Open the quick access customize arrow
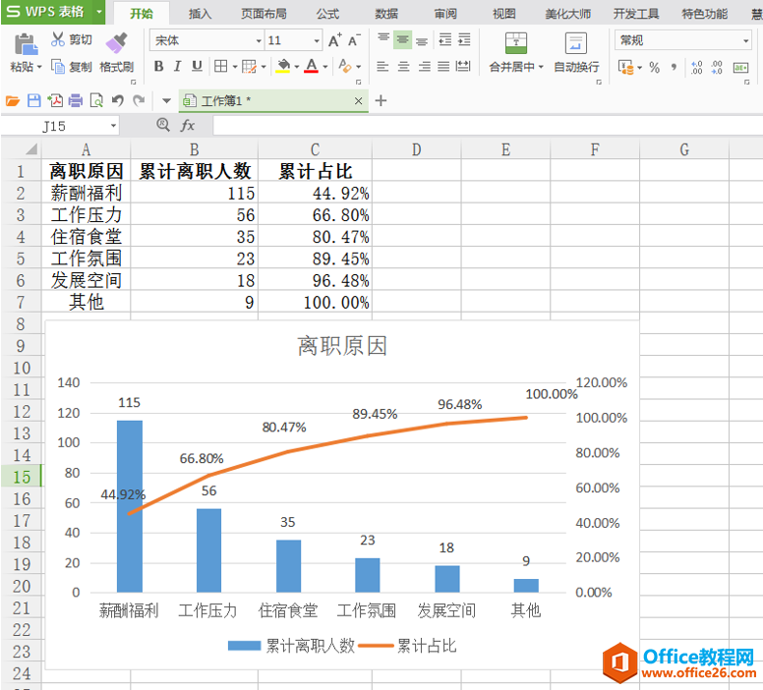763x690 pixels. pyautogui.click(x=167, y=100)
